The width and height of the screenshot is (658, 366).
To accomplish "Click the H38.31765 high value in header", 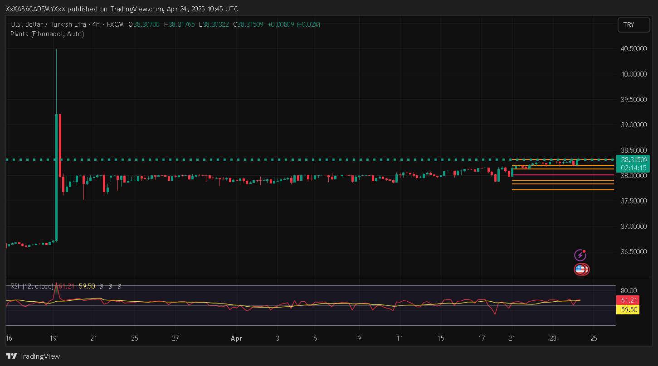I will (x=180, y=24).
